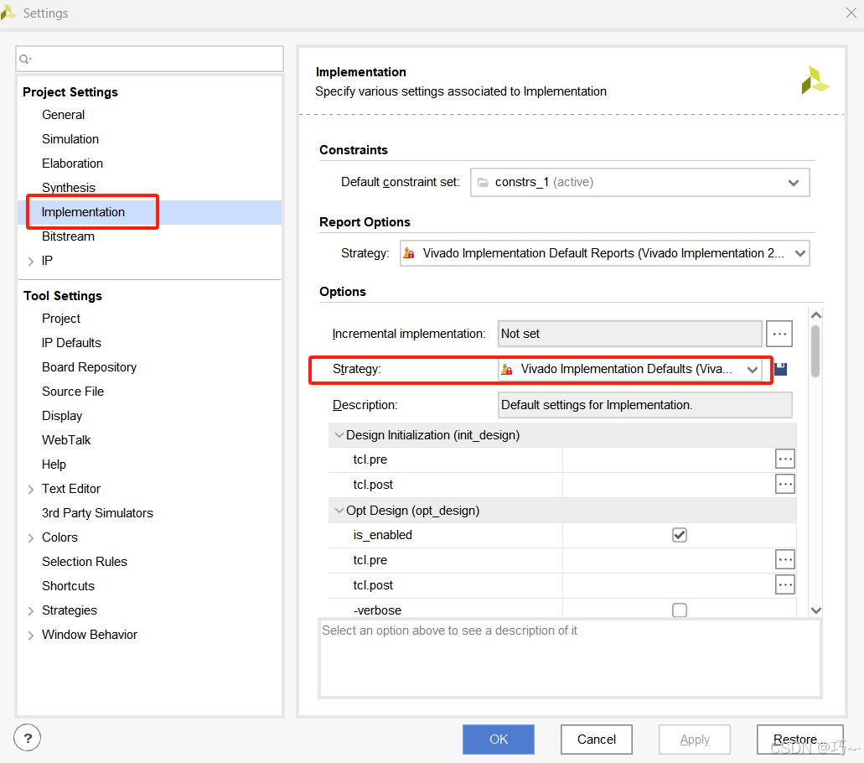
Task: Select Shortcuts in Tool Settings
Action: (69, 585)
